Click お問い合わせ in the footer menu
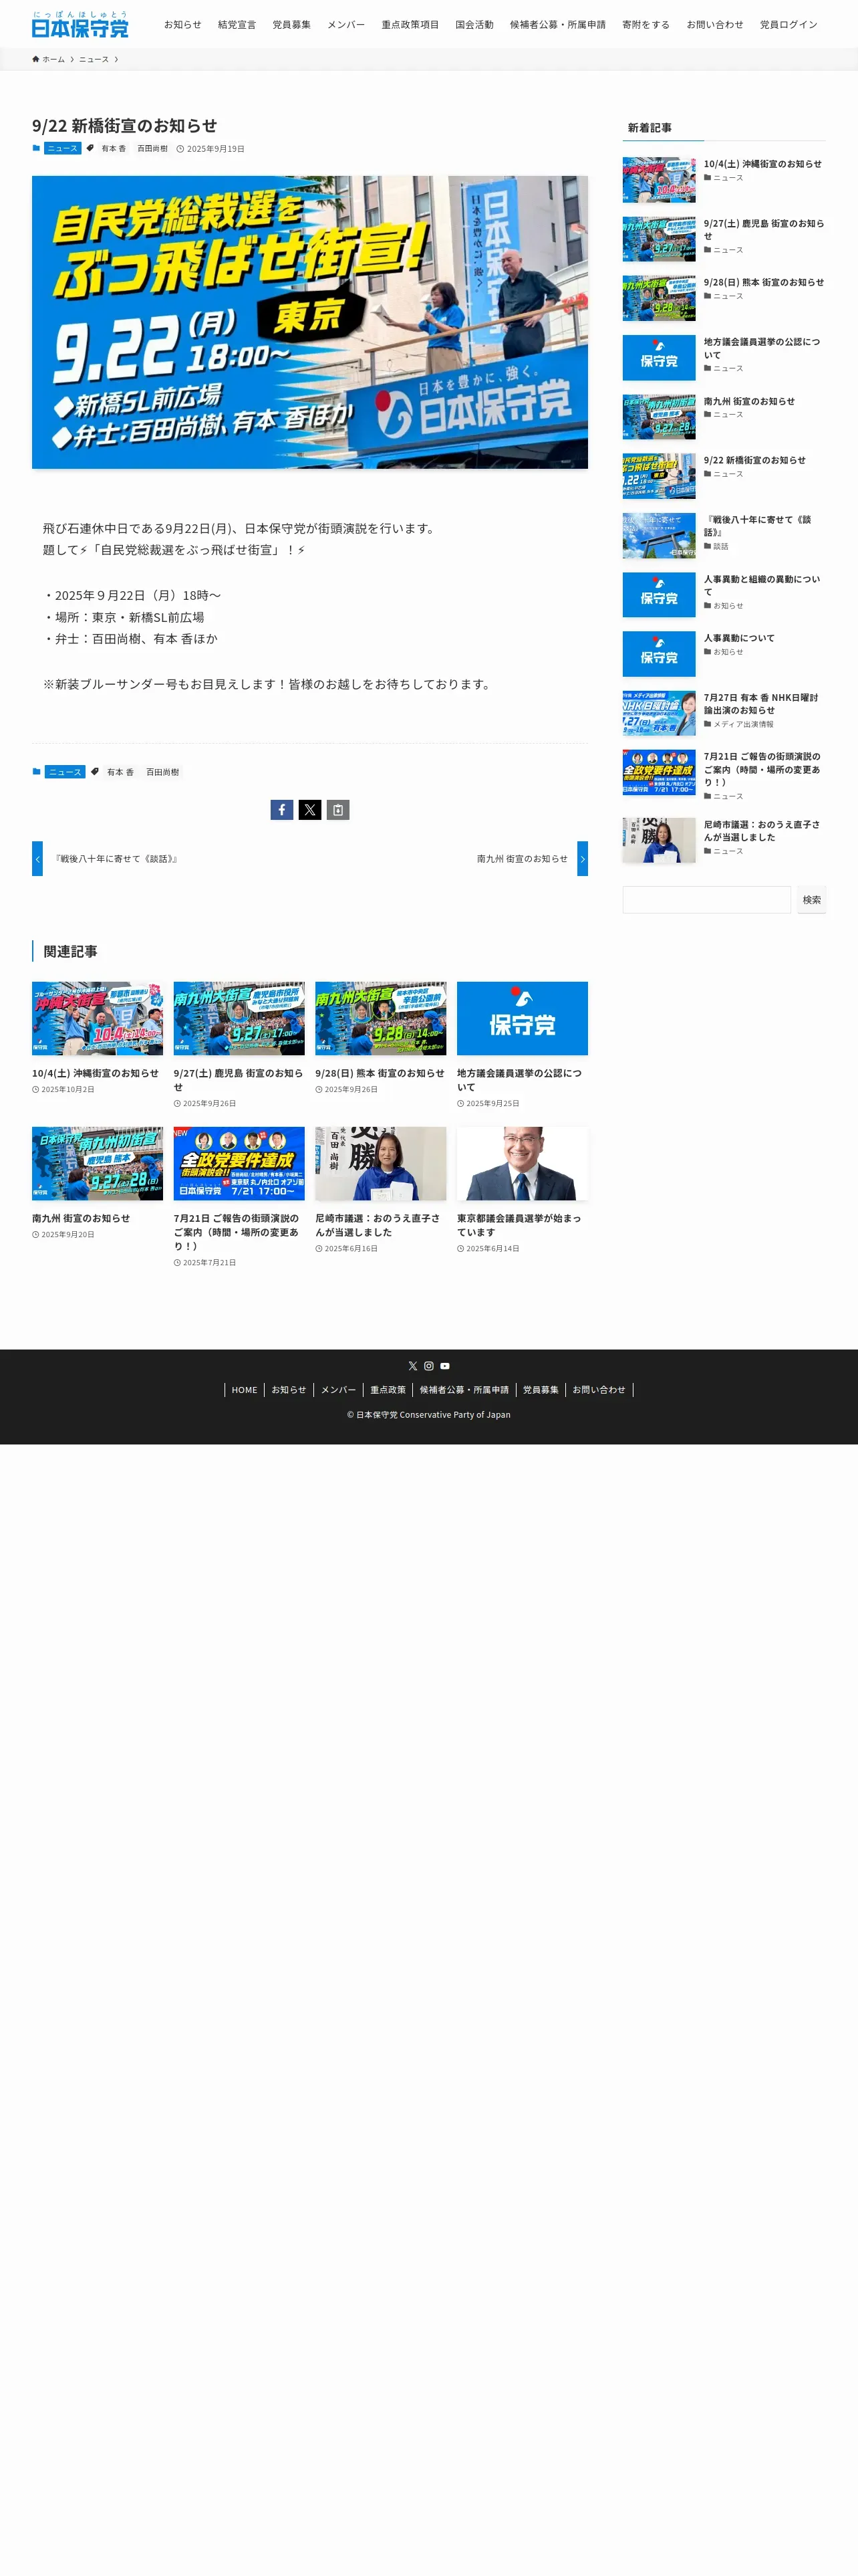Image resolution: width=858 pixels, height=2576 pixels. point(599,1390)
